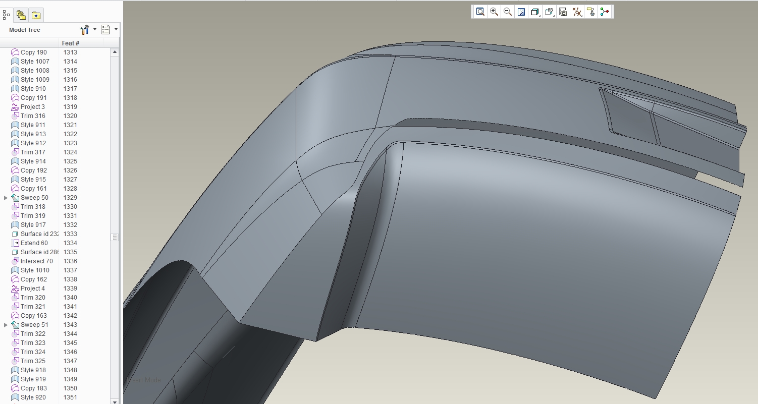Open the View Manager camera icon
Screen dimensions: 758x404
click(564, 12)
